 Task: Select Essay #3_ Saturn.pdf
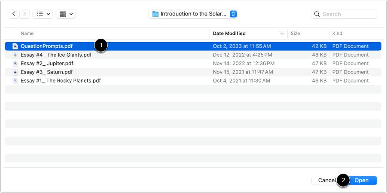[193, 72]
